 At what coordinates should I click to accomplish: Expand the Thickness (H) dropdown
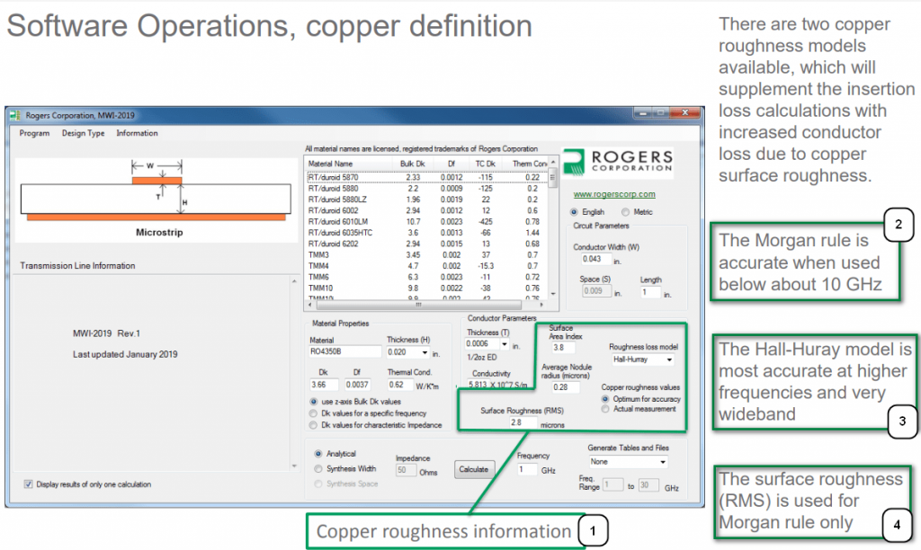[x=425, y=352]
